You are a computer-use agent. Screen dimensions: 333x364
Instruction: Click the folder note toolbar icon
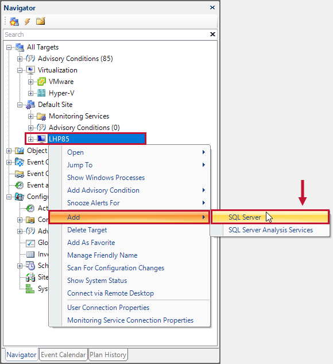pos(41,21)
